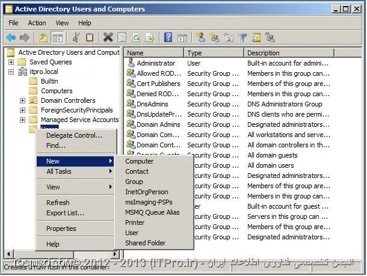
Task: Open the Action menu
Action: 37,23
